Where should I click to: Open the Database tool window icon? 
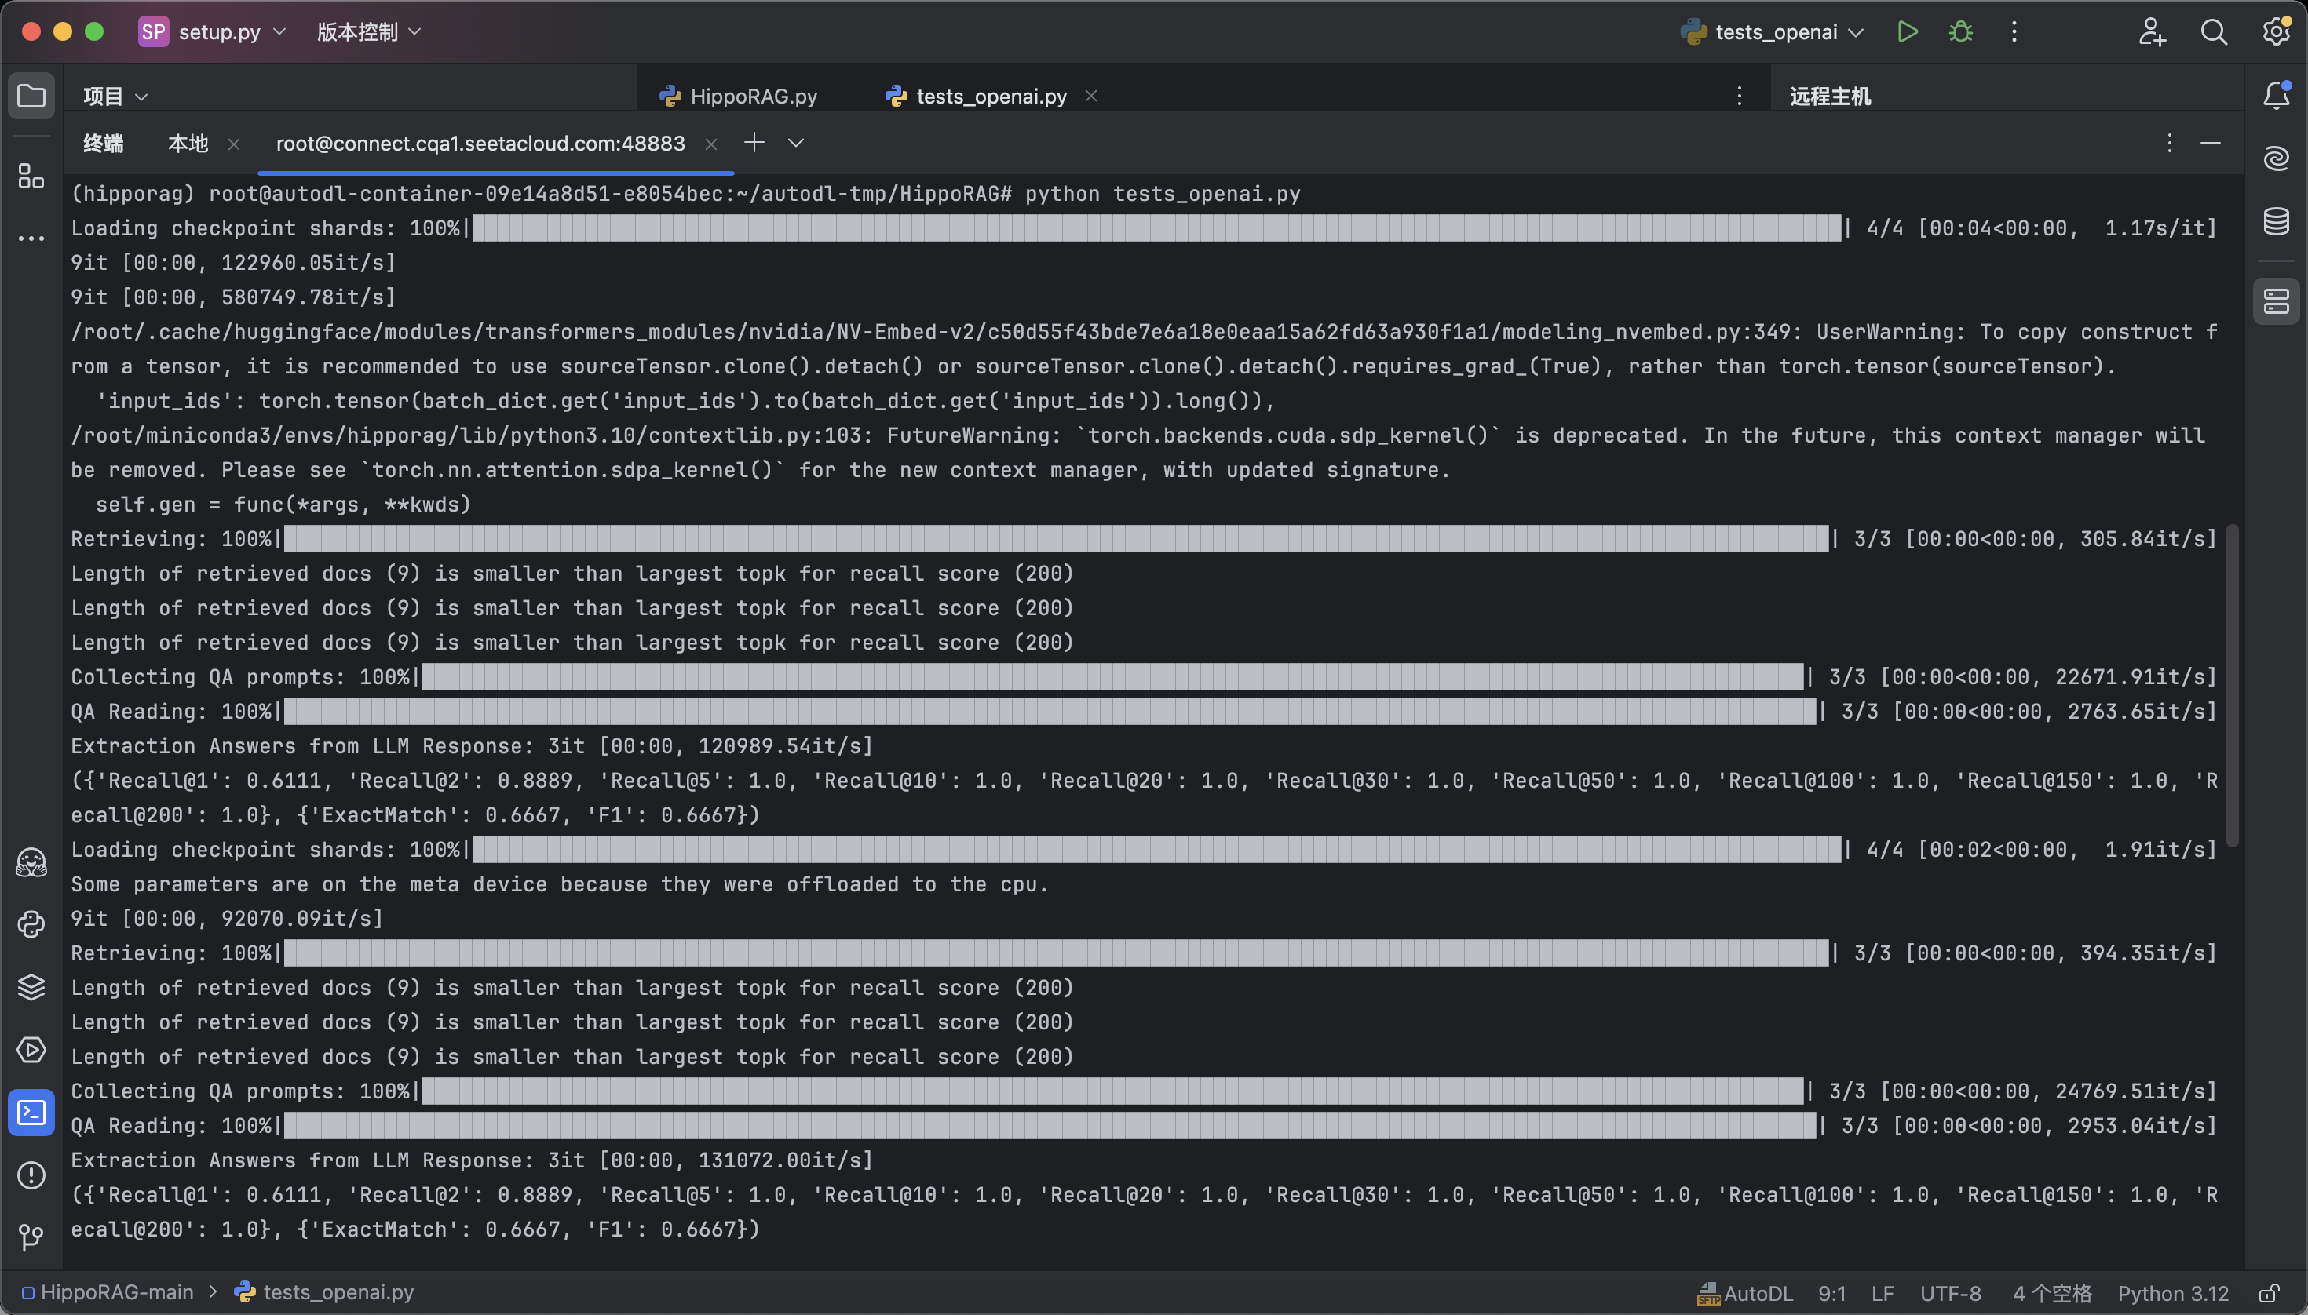[x=2276, y=220]
